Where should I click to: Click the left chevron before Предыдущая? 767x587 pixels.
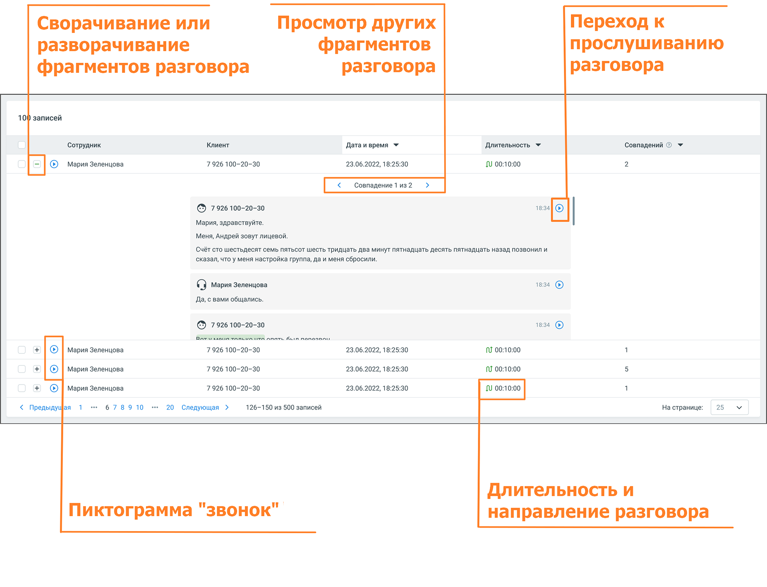(x=21, y=408)
